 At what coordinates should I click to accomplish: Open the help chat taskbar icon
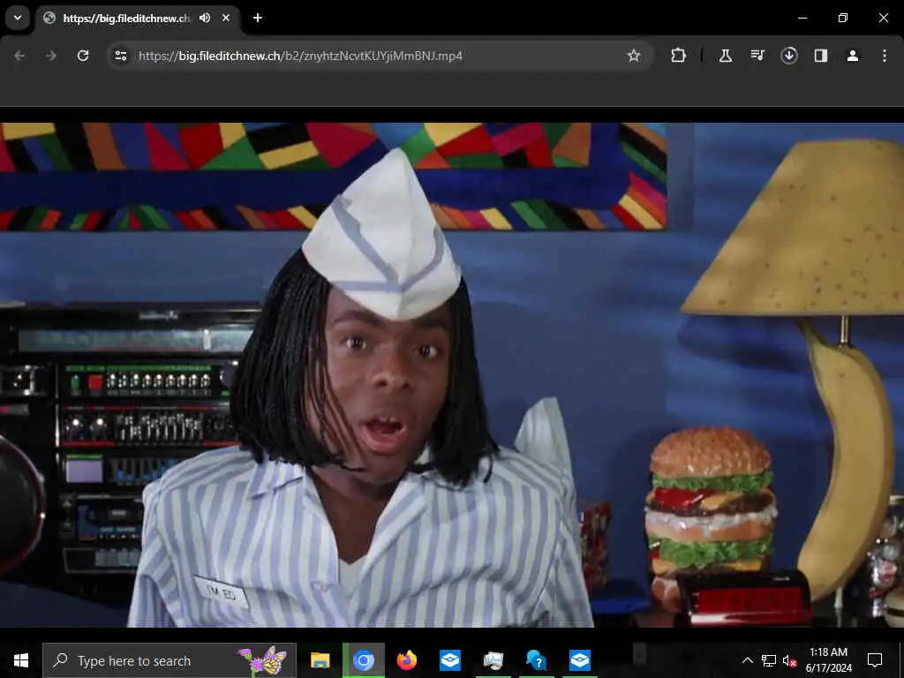tap(536, 660)
